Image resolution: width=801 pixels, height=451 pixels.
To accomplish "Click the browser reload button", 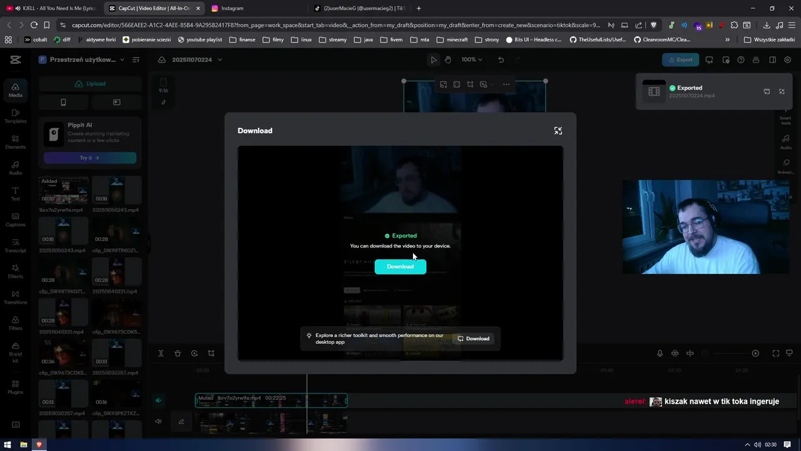I will (34, 25).
